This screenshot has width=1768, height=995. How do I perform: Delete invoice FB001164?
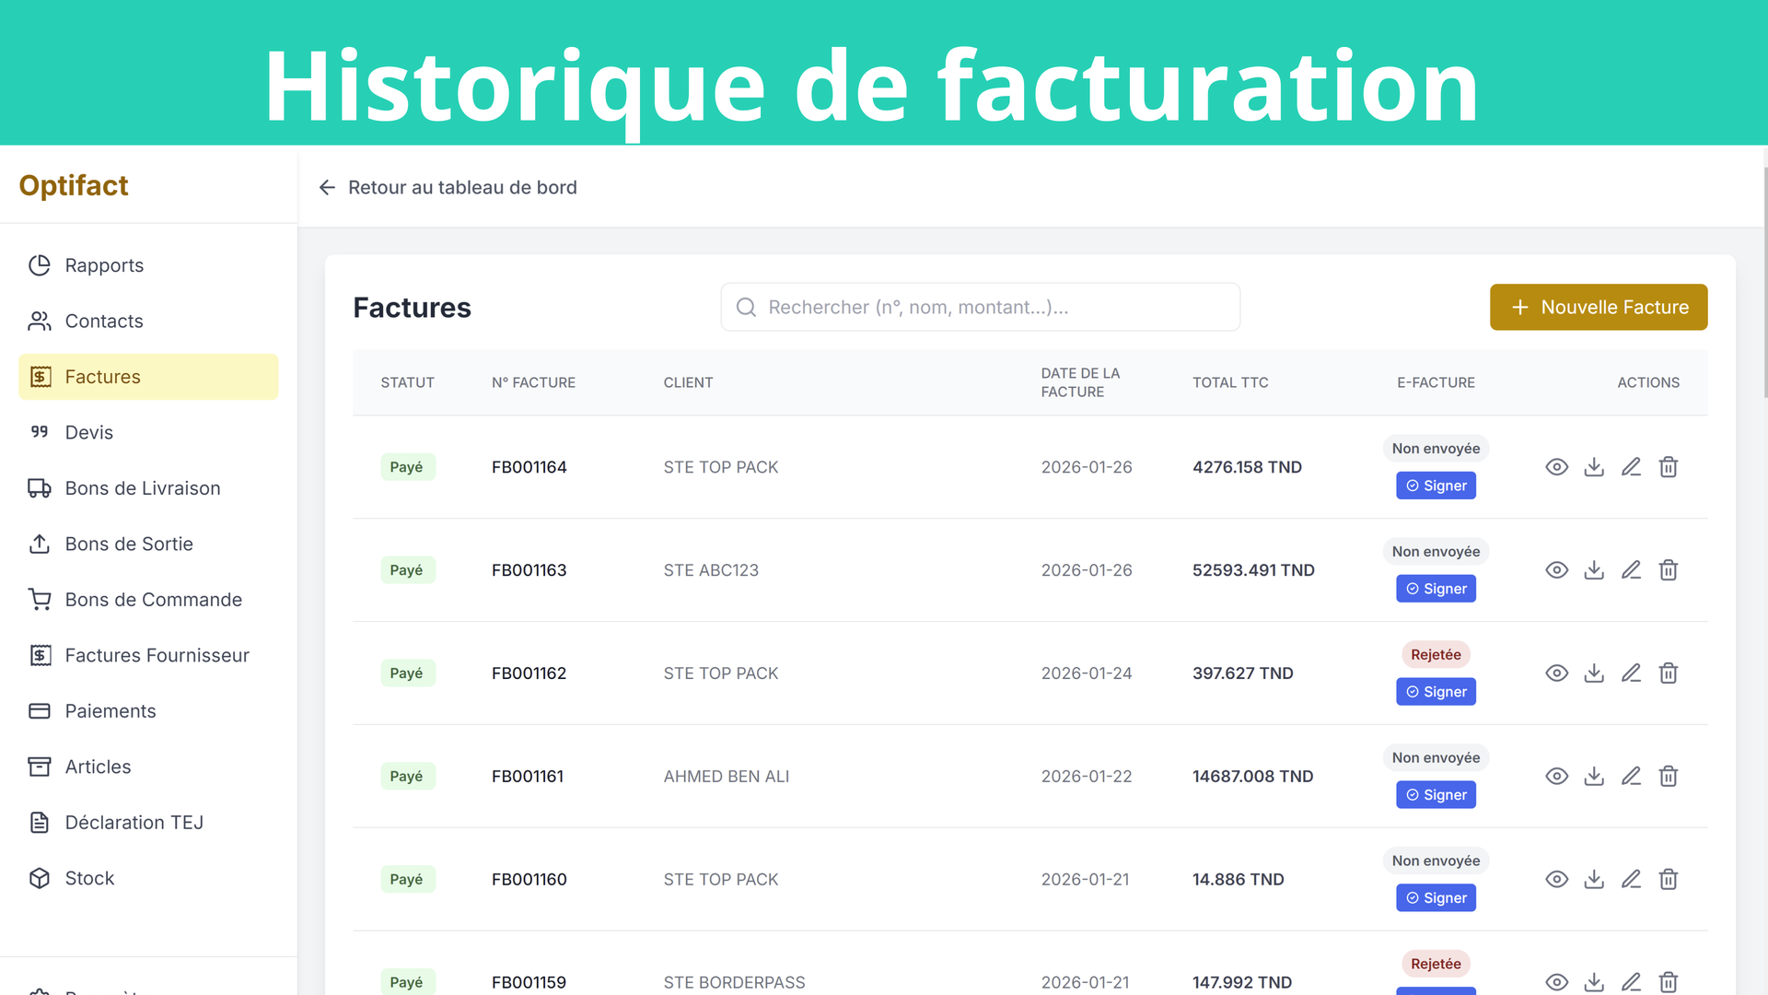(1668, 467)
